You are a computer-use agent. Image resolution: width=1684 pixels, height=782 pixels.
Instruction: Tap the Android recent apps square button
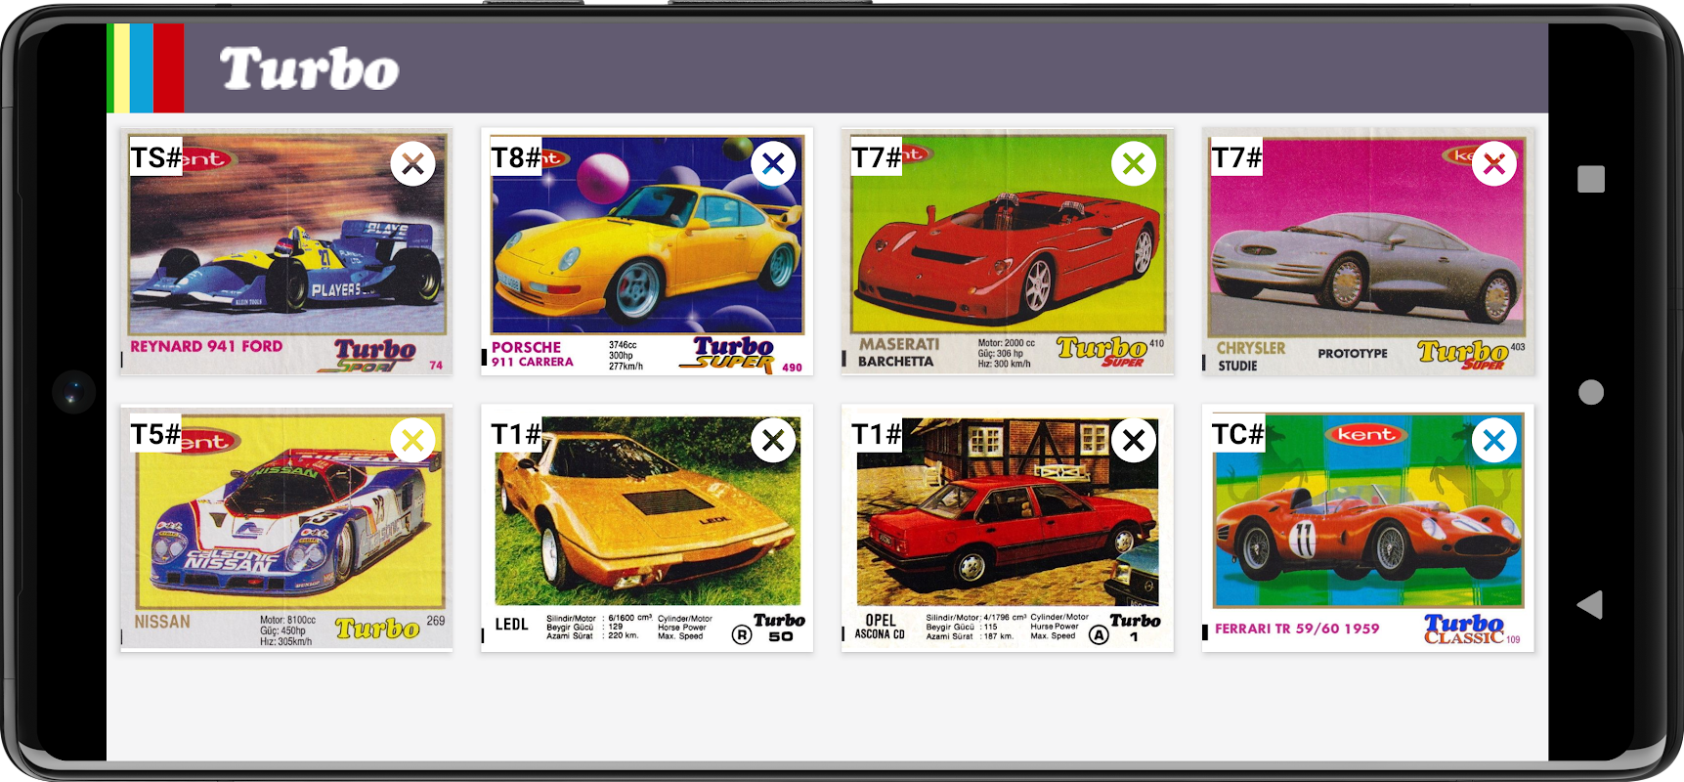click(1591, 179)
